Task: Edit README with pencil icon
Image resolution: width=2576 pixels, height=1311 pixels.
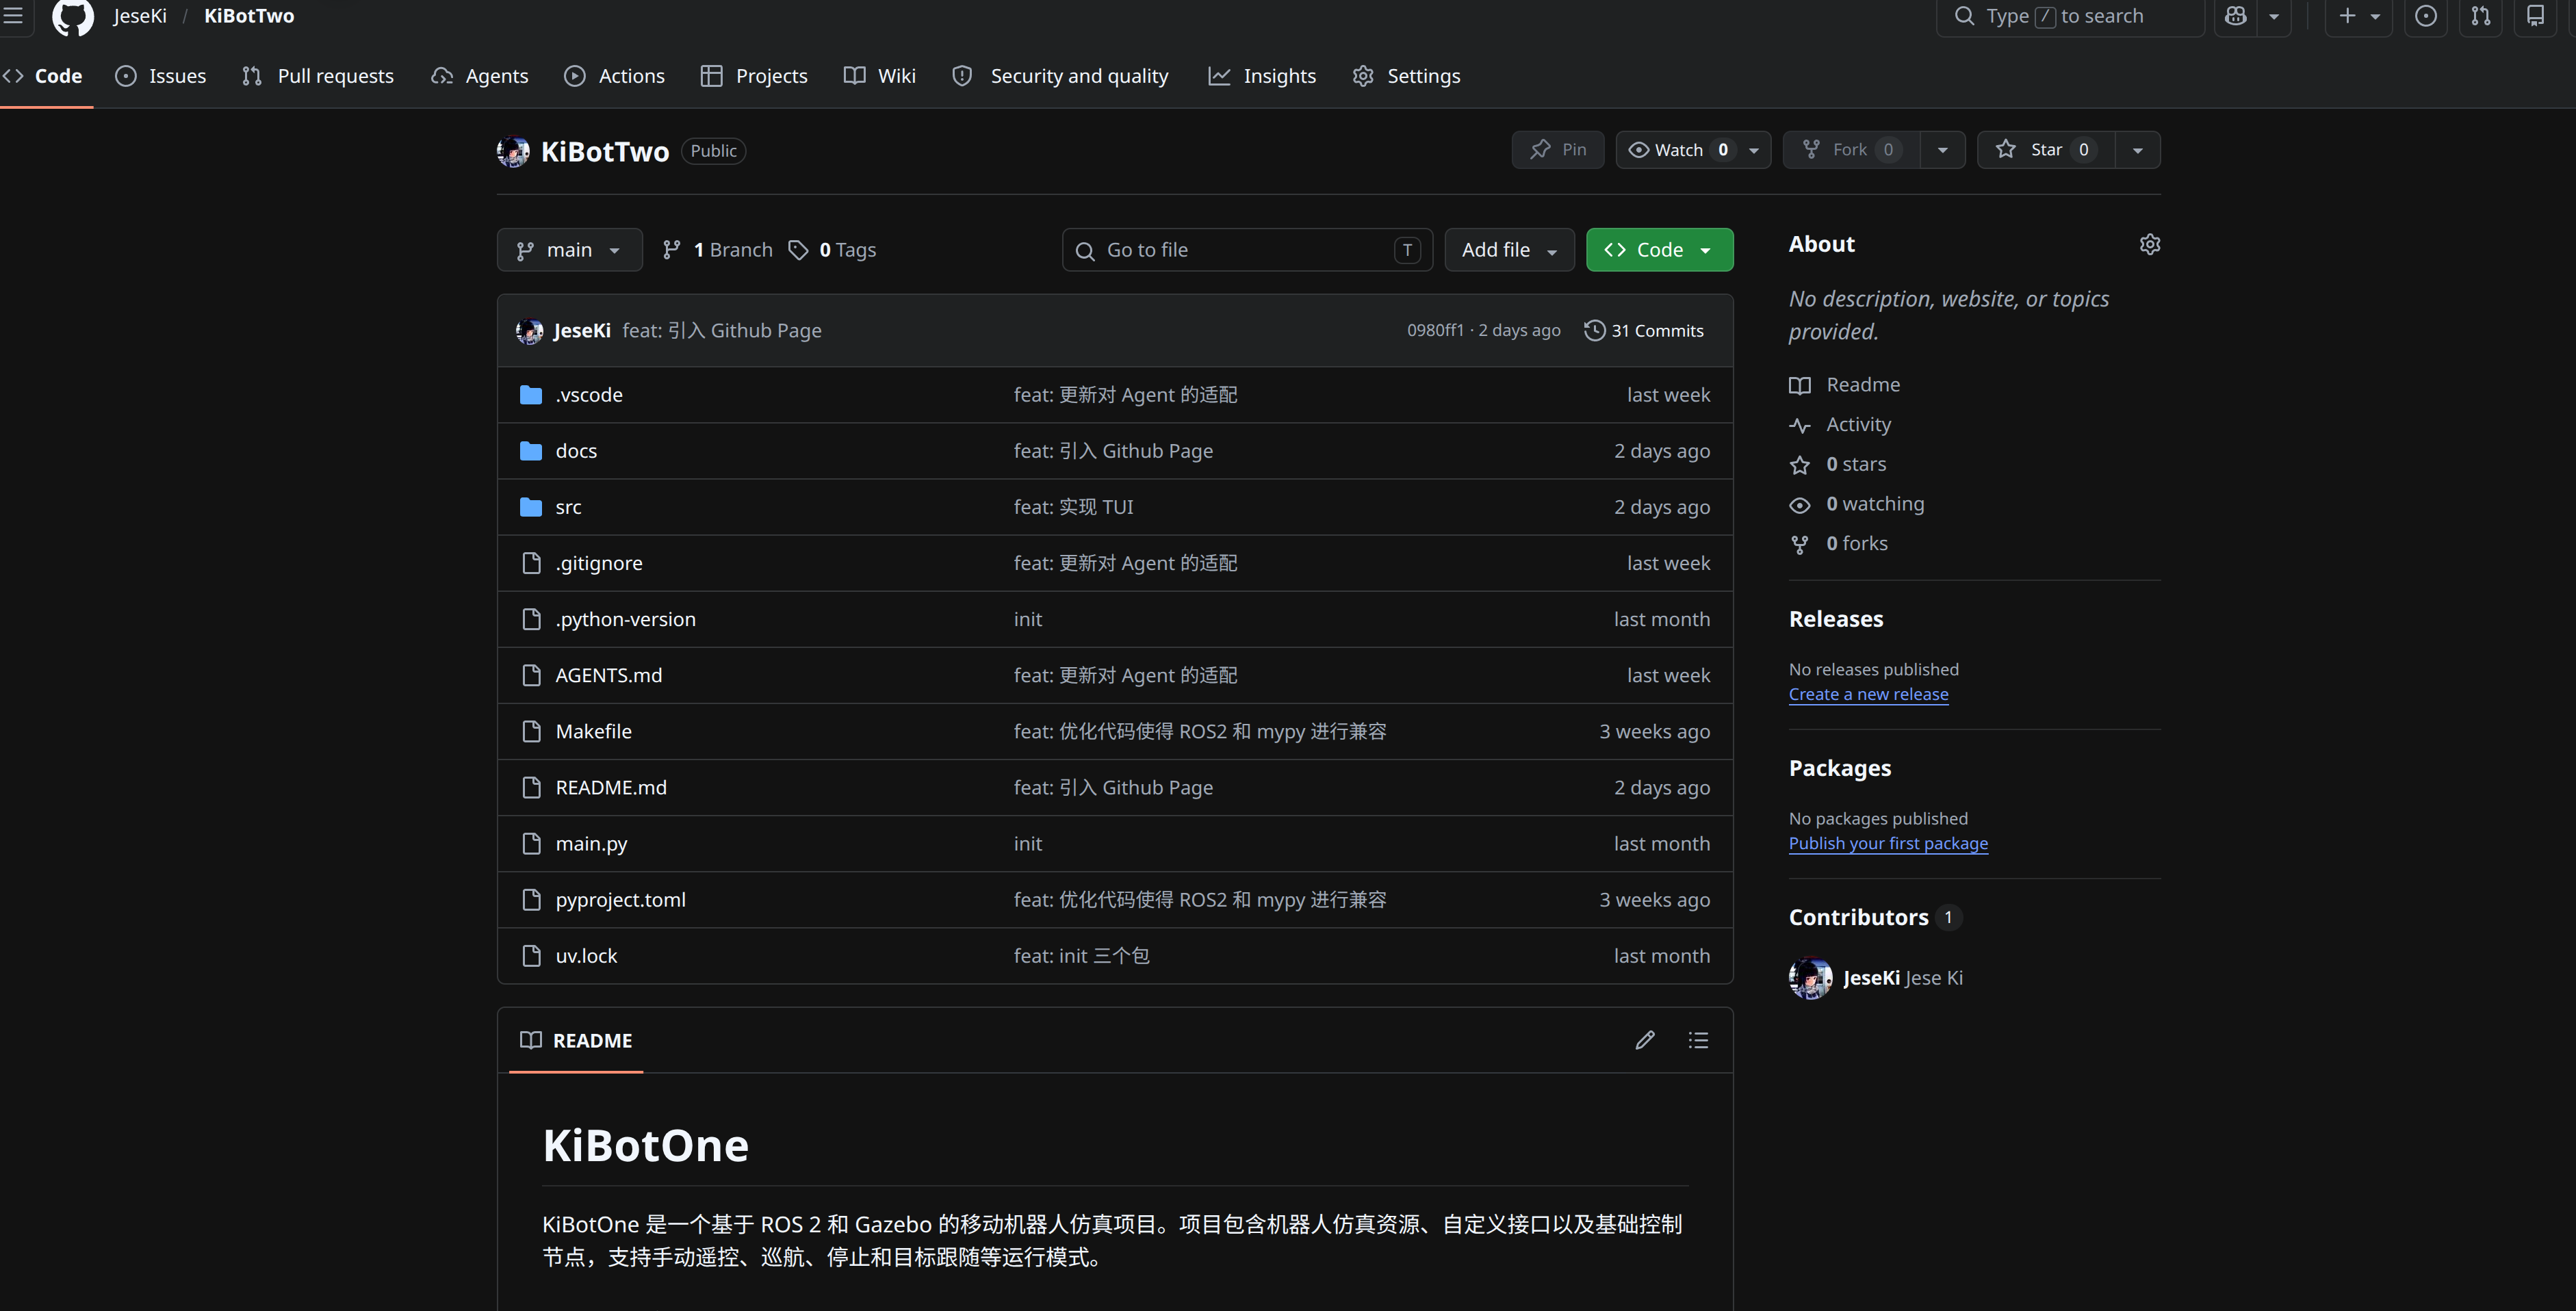Action: click(1645, 1040)
